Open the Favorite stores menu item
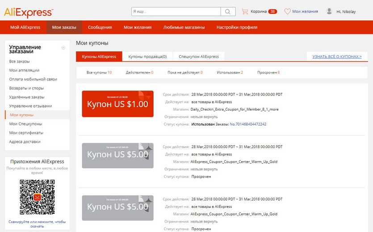The image size is (373, 232). click(184, 27)
